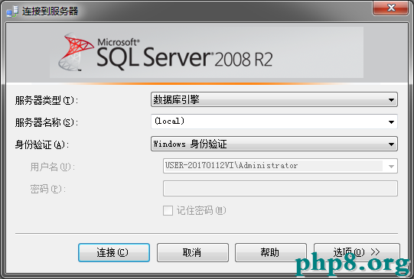
Task: Click the 取消 button
Action: coord(193,253)
